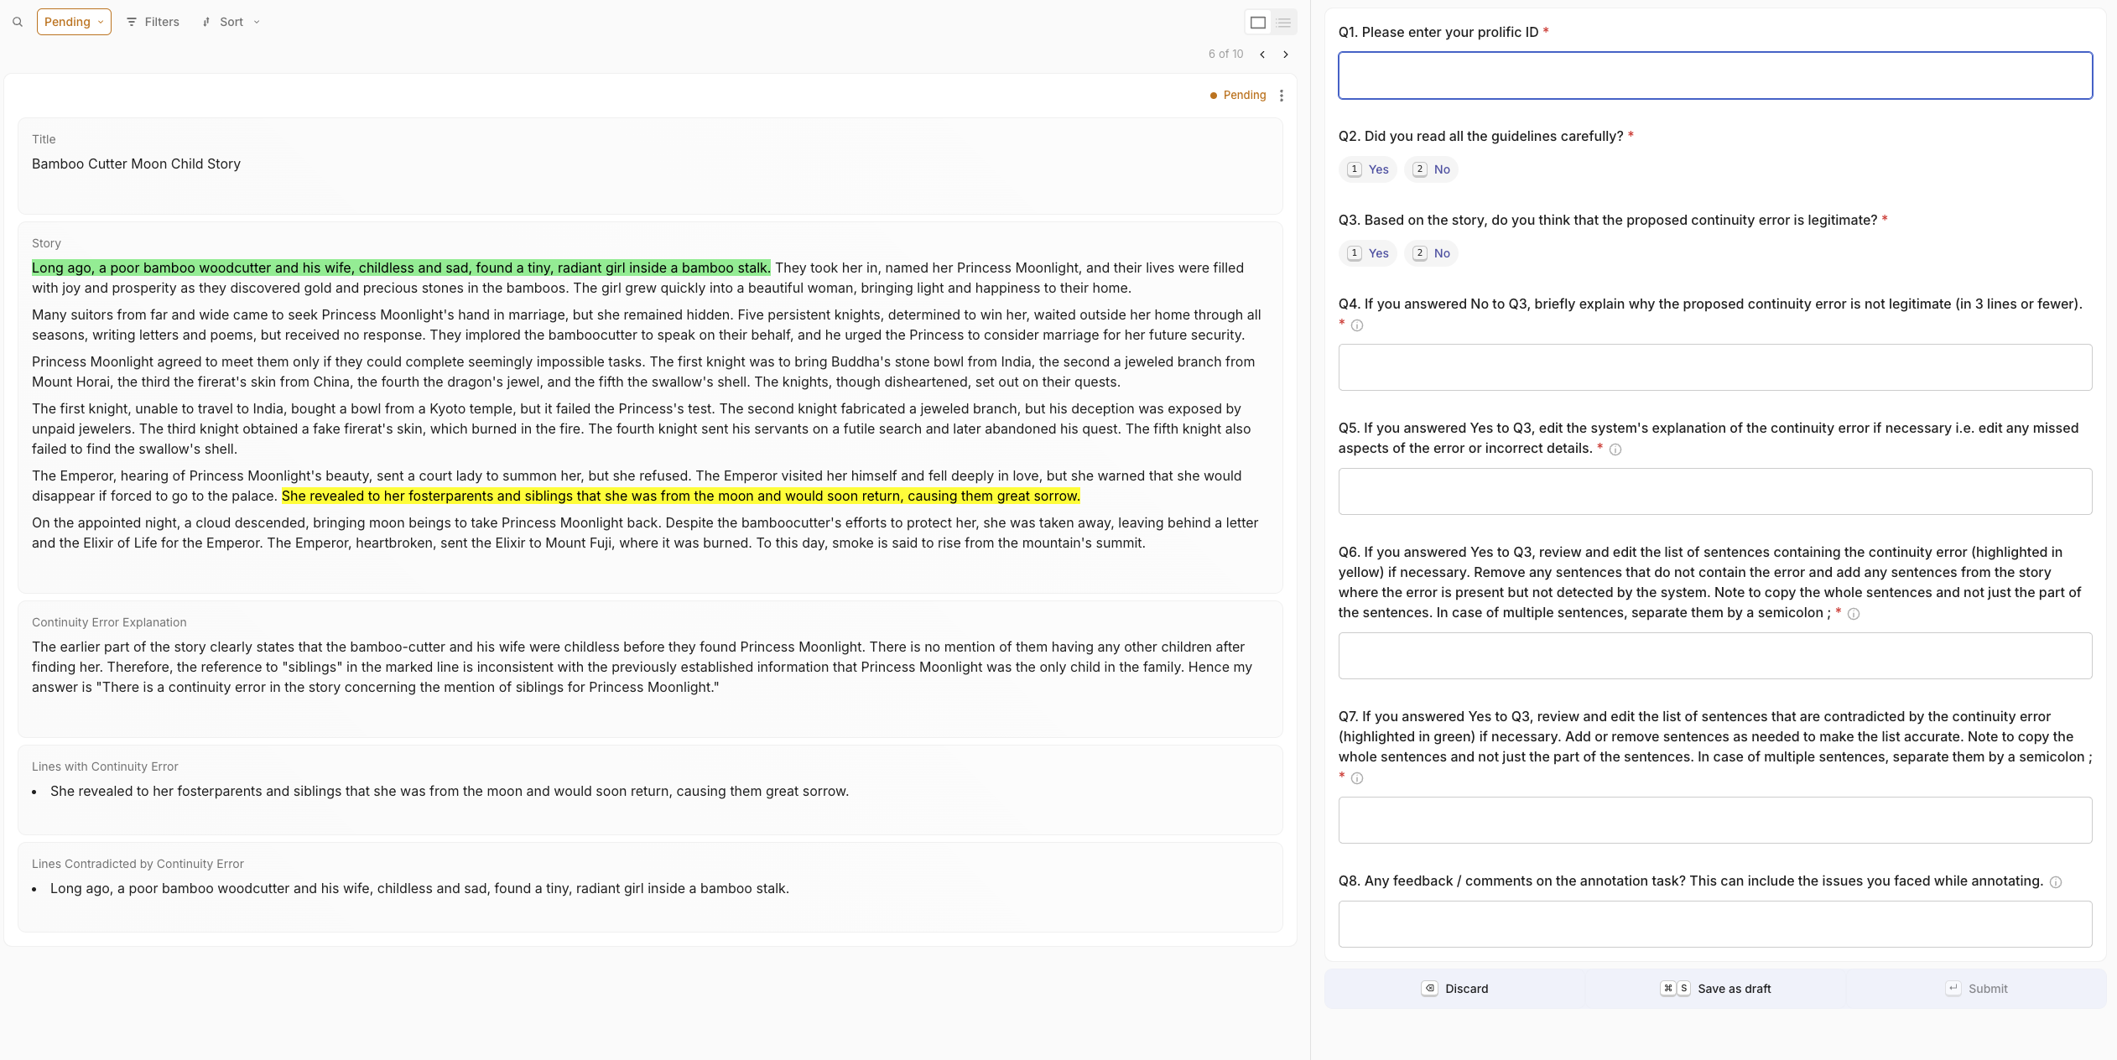Viewport: 2117px width, 1060px height.
Task: Click the Discard button
Action: pyautogui.click(x=1455, y=989)
